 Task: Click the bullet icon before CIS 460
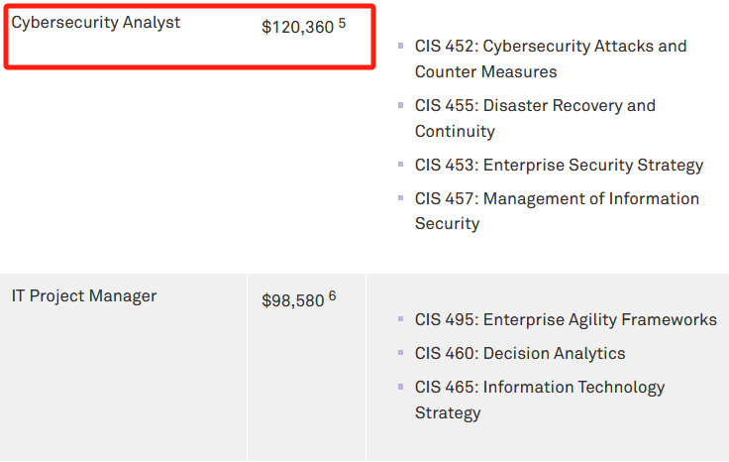click(x=401, y=353)
